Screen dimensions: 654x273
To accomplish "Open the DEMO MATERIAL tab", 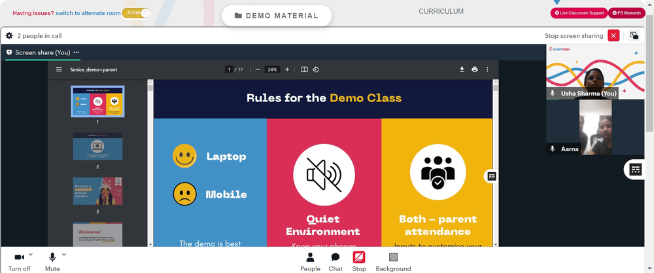I will [x=277, y=16].
